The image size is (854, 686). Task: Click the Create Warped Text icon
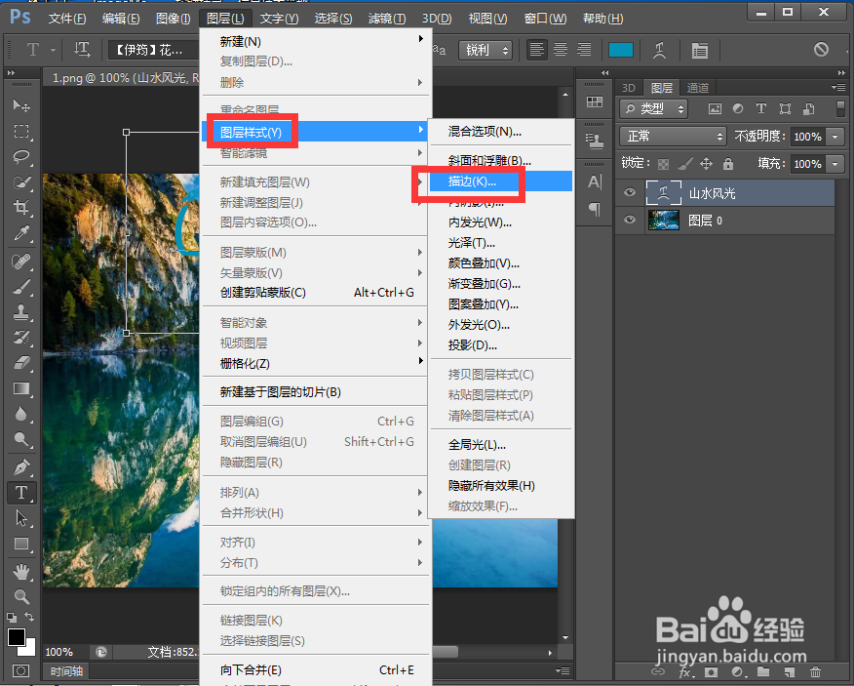pos(661,51)
